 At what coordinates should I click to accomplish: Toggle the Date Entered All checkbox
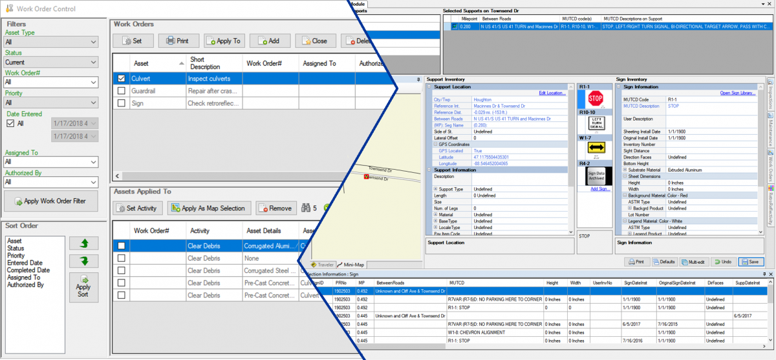tap(10, 123)
